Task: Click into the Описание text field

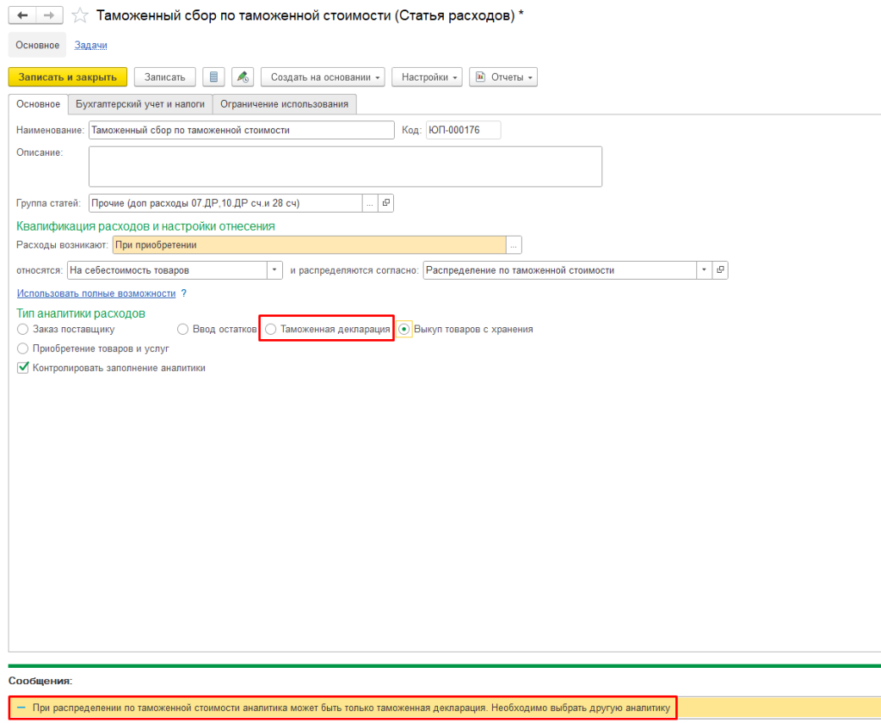Action: click(x=344, y=166)
